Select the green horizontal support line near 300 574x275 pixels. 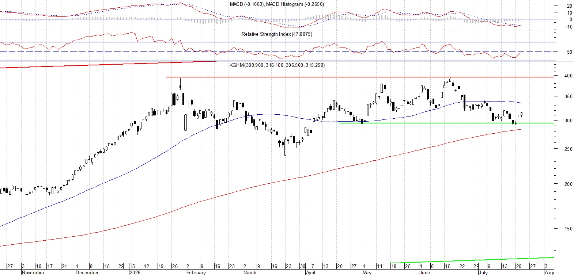pyautogui.click(x=447, y=123)
